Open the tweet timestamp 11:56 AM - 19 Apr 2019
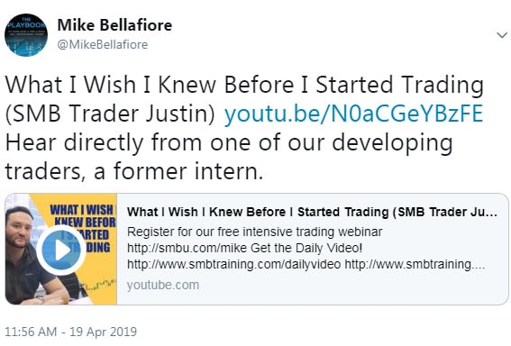This screenshot has width=511, height=346. (70, 332)
